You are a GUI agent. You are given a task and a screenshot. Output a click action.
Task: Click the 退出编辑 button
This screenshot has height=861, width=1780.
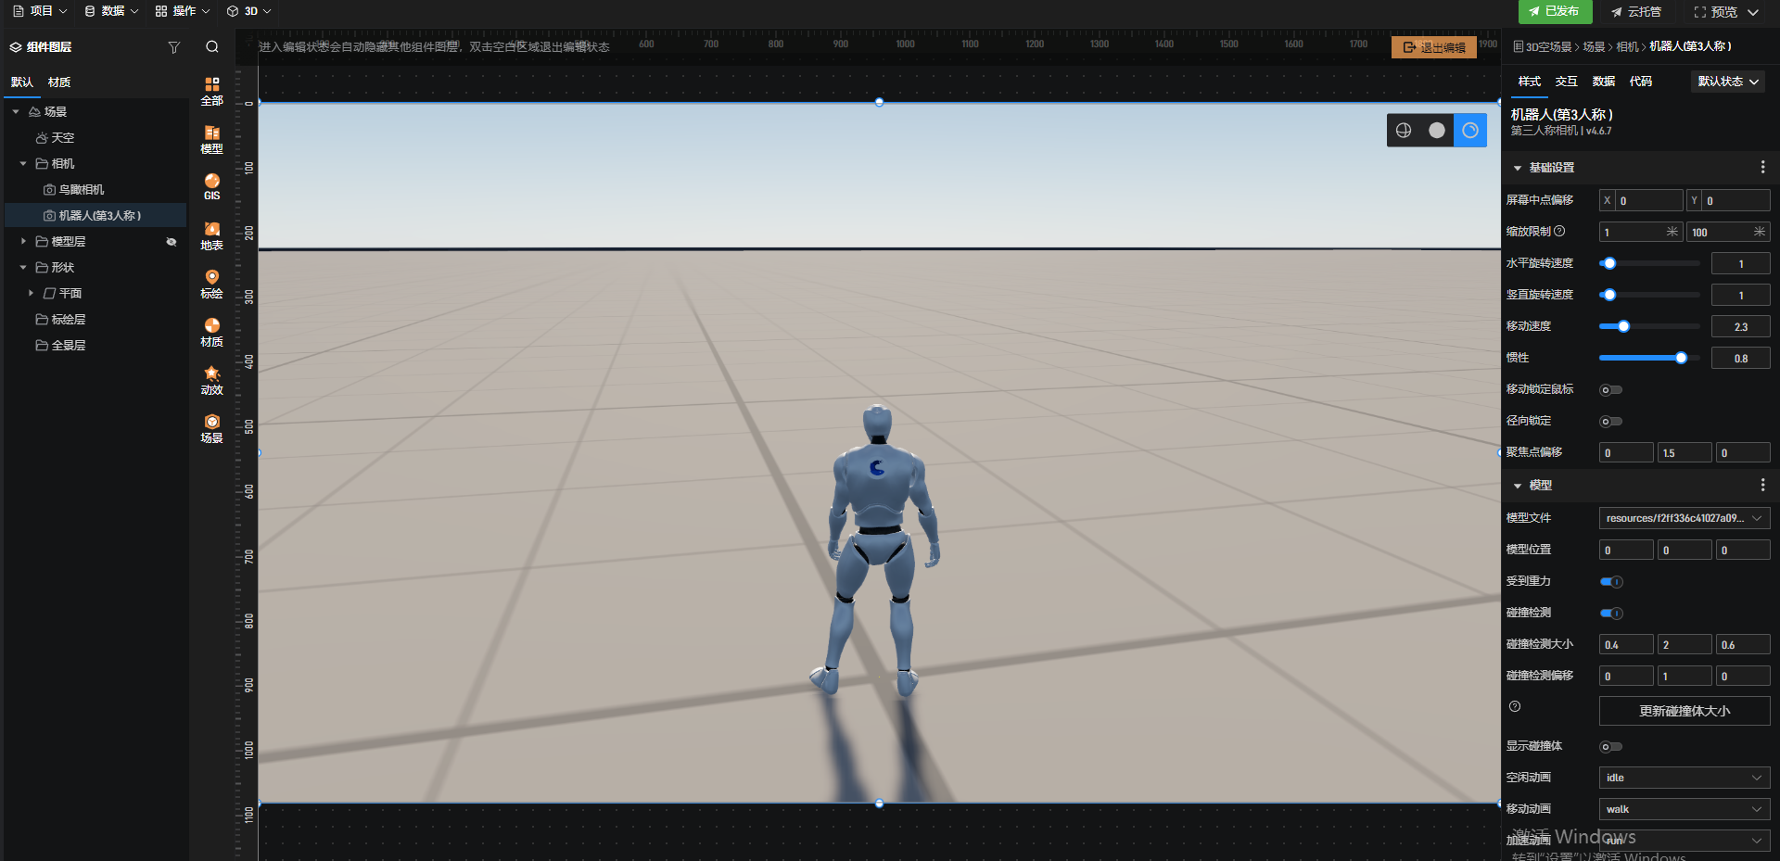coord(1433,47)
